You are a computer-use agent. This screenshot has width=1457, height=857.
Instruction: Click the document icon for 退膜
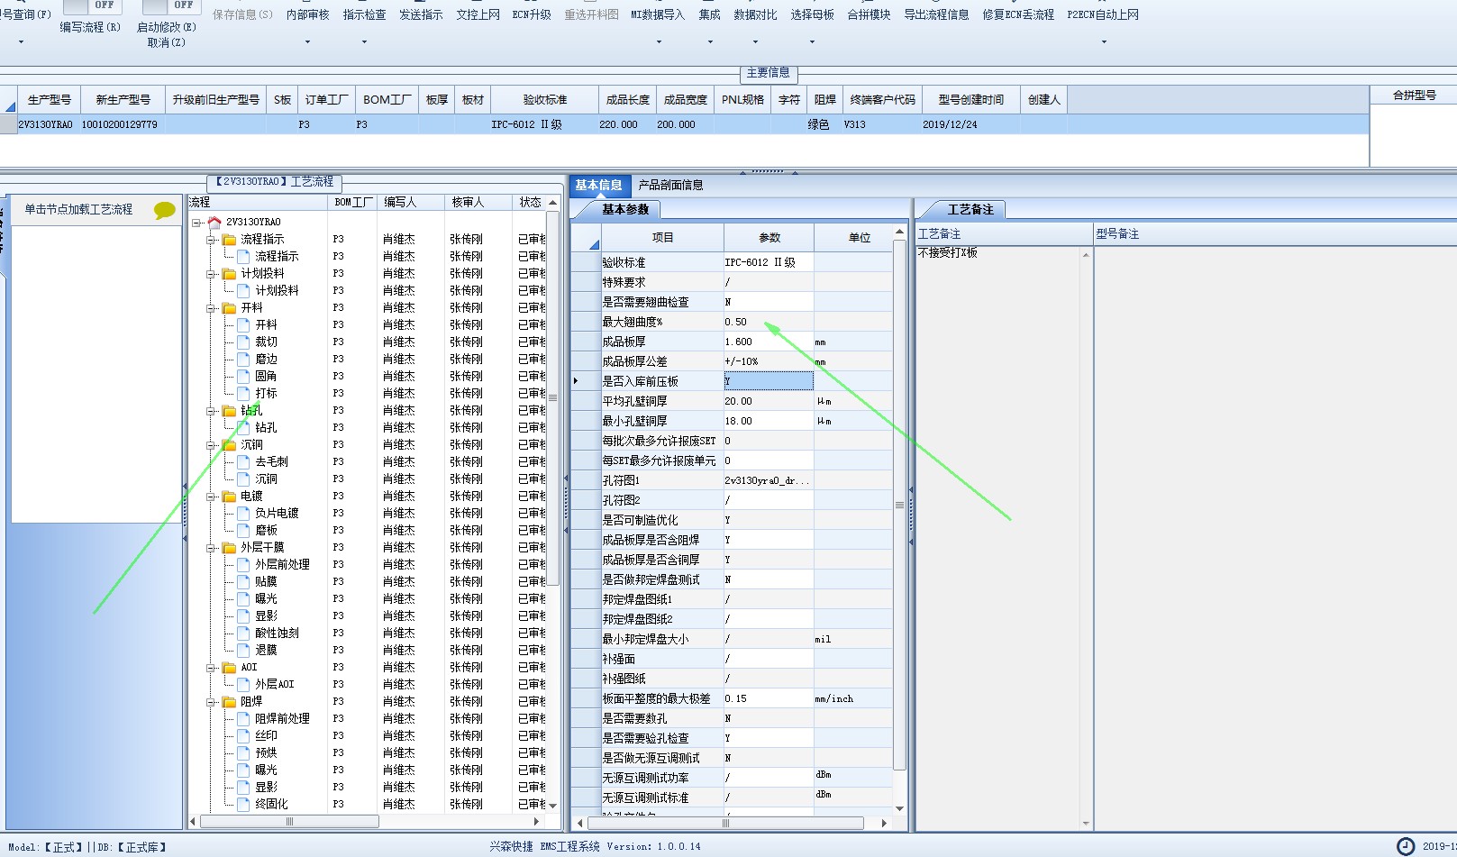click(x=243, y=650)
